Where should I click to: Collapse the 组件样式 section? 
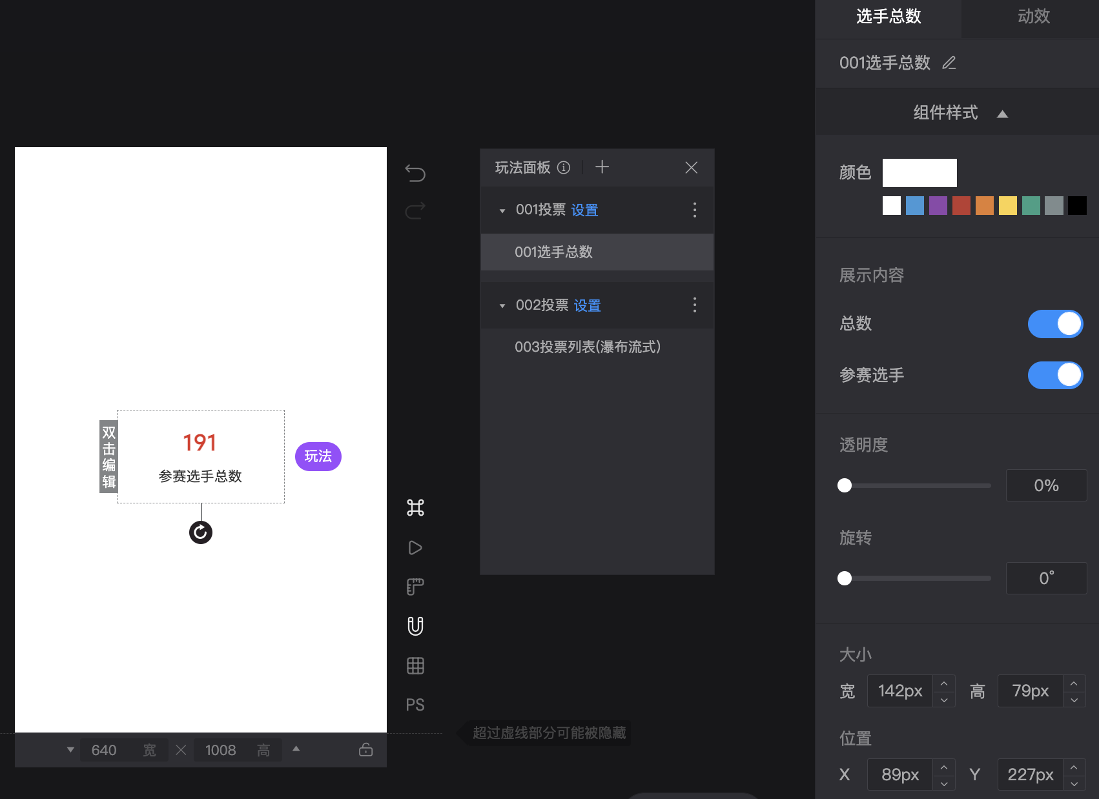1002,114
